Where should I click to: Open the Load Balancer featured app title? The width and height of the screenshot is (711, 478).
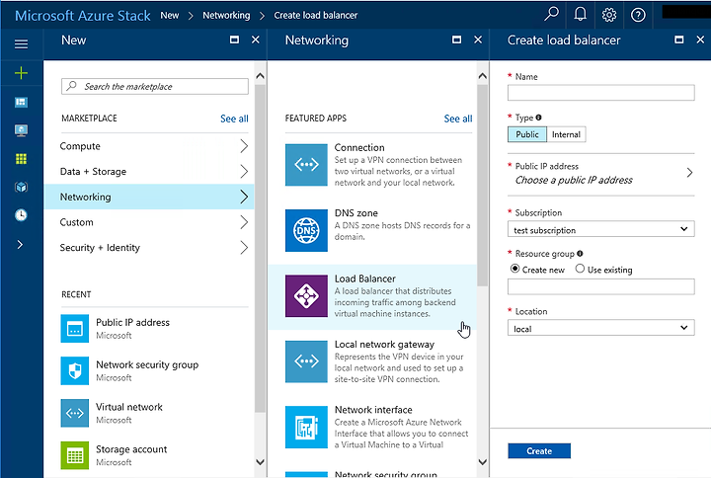coord(365,279)
